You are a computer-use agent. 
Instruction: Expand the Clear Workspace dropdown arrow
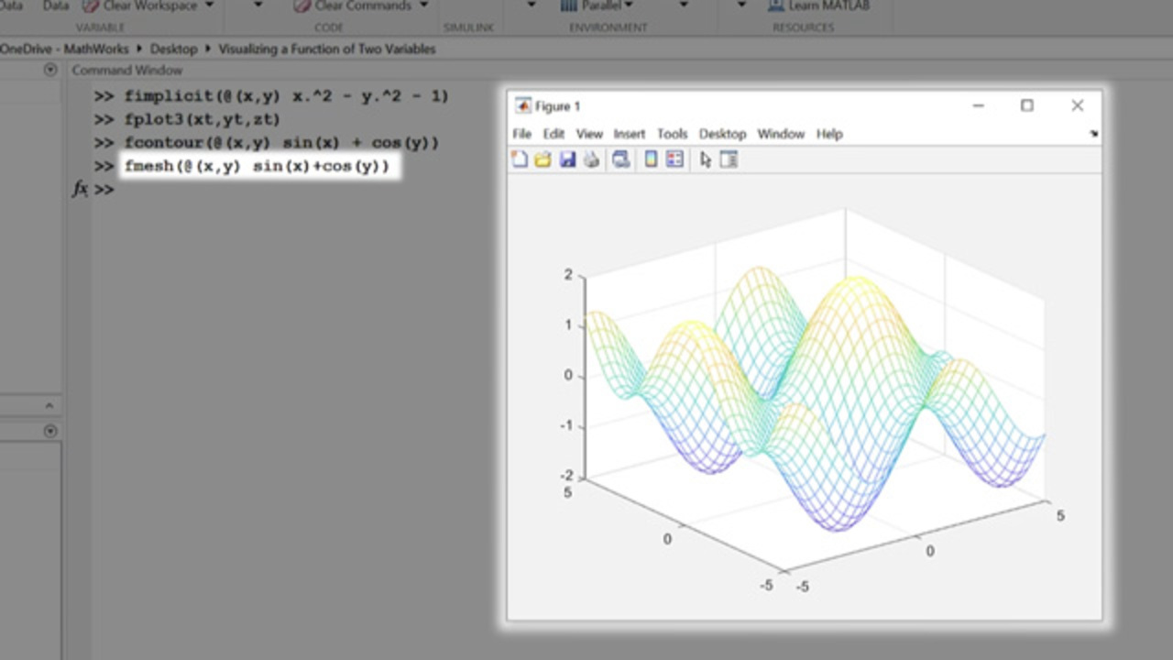click(x=209, y=5)
